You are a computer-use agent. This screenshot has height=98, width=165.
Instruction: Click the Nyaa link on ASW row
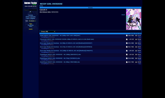coord(140,37)
